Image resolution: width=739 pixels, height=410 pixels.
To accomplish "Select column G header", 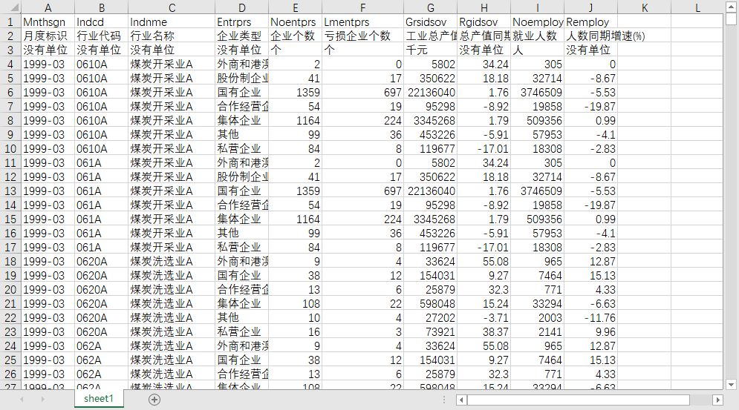I will pyautogui.click(x=430, y=7).
